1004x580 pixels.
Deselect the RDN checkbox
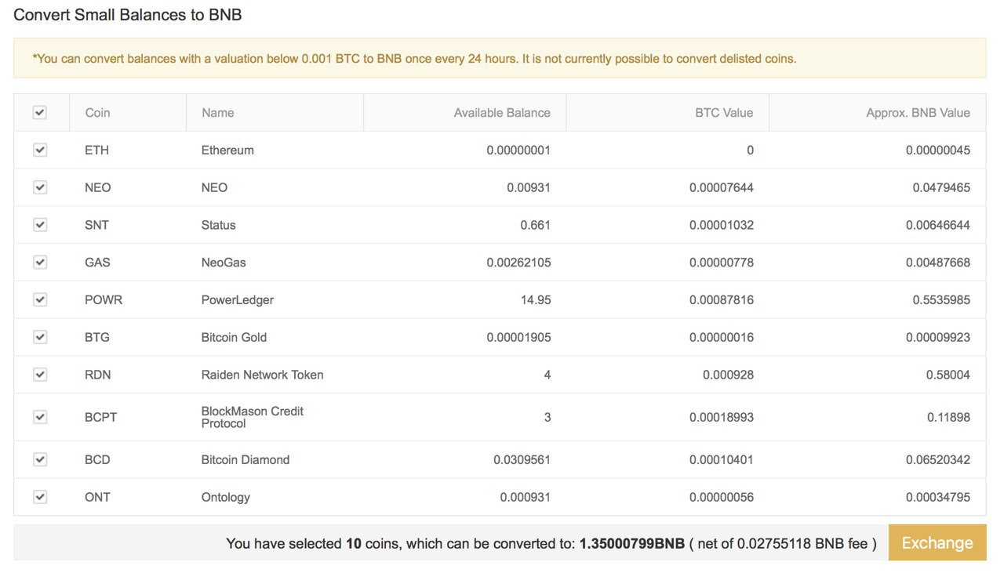[x=40, y=375]
